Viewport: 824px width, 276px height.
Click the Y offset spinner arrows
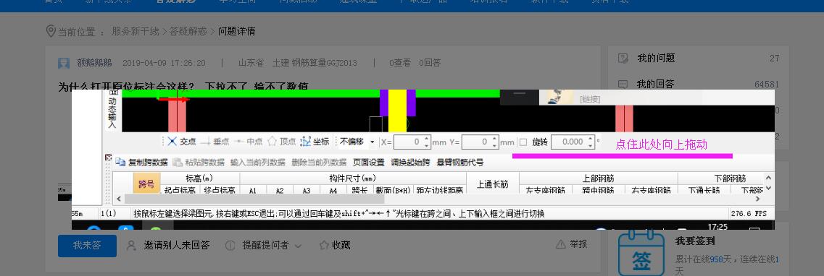pyautogui.click(x=495, y=142)
